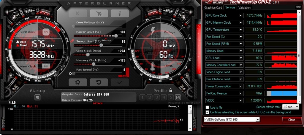Adjust the Memory Clock slider handle

pyautogui.click(x=94, y=64)
